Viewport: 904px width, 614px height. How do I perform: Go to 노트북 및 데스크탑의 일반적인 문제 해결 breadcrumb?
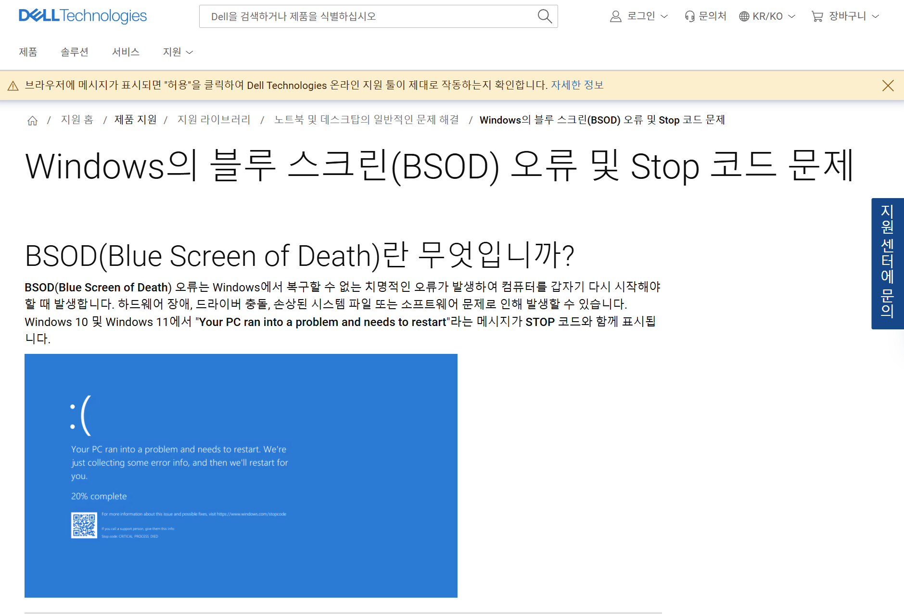pyautogui.click(x=367, y=120)
